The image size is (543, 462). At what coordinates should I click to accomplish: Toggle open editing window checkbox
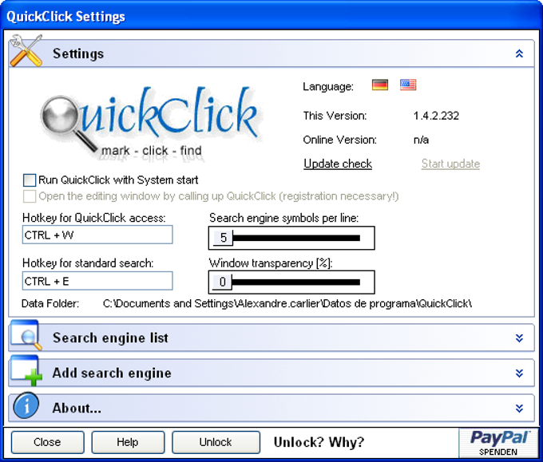tap(30, 196)
